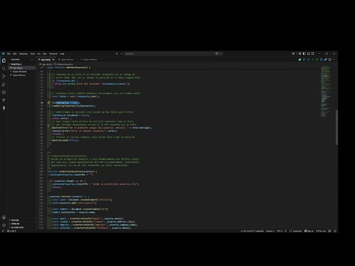This screenshot has height=266, width=355.
Task: Click the code minimap
Action: (326, 90)
